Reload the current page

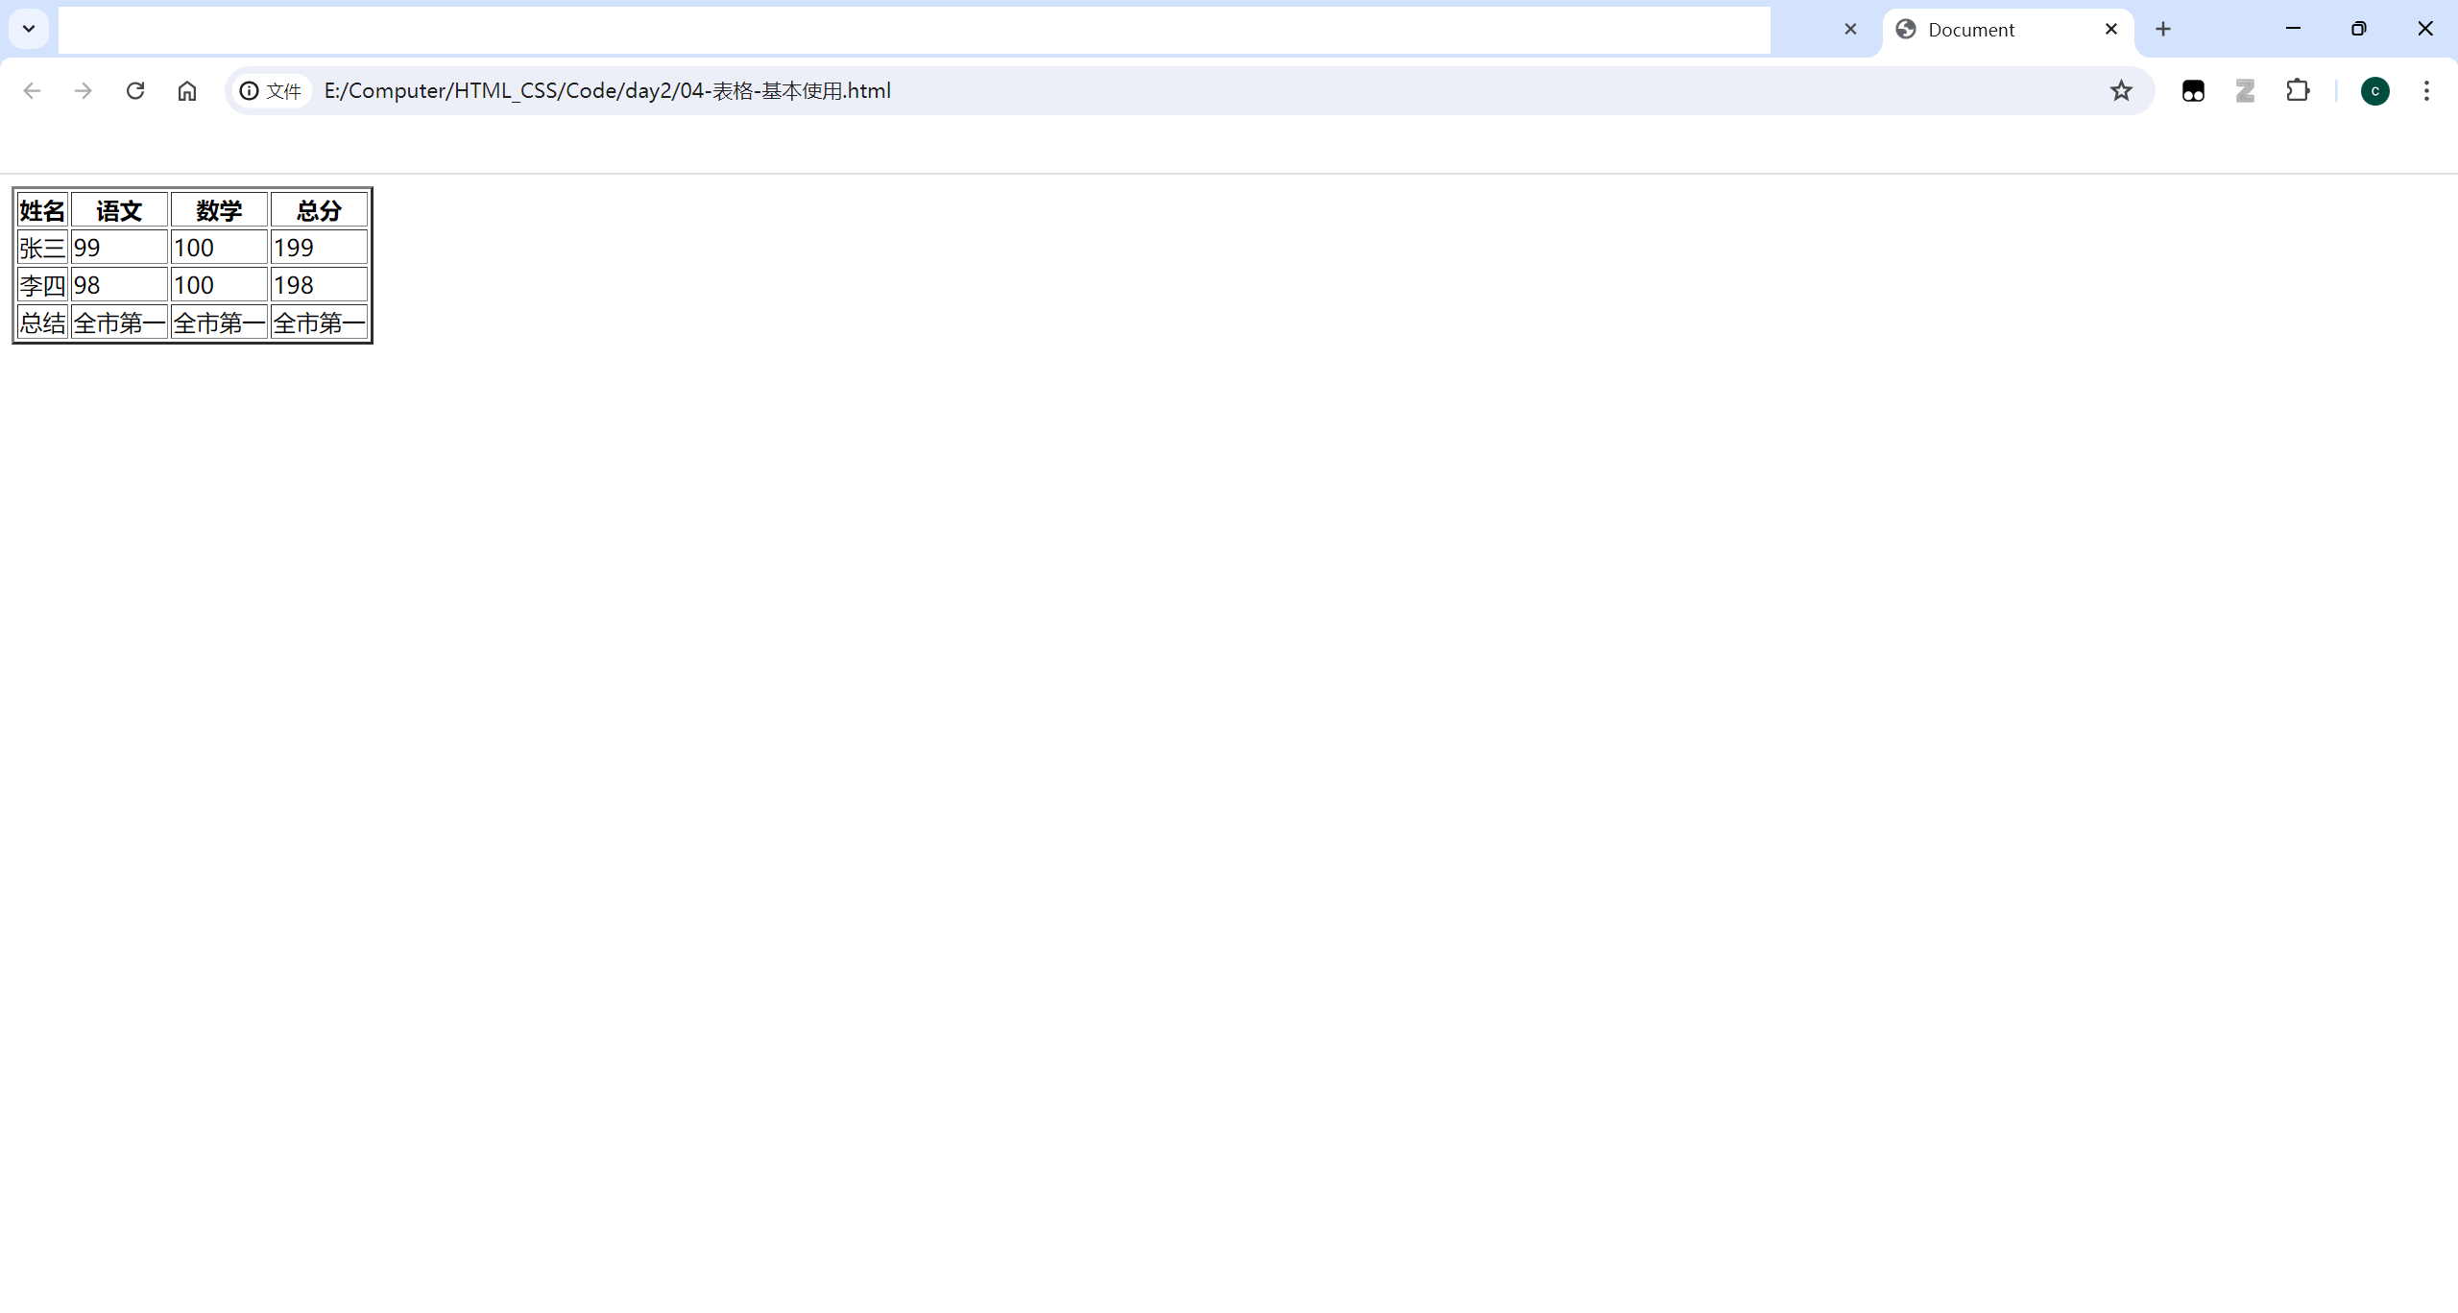(135, 90)
